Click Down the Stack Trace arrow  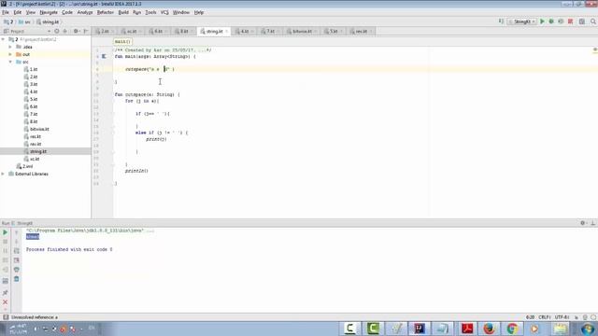[x=17, y=242]
